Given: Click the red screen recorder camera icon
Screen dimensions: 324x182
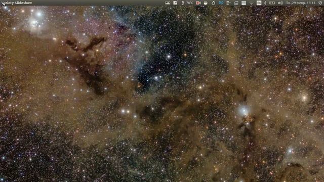Looking at the screenshot, I should pos(198,3).
